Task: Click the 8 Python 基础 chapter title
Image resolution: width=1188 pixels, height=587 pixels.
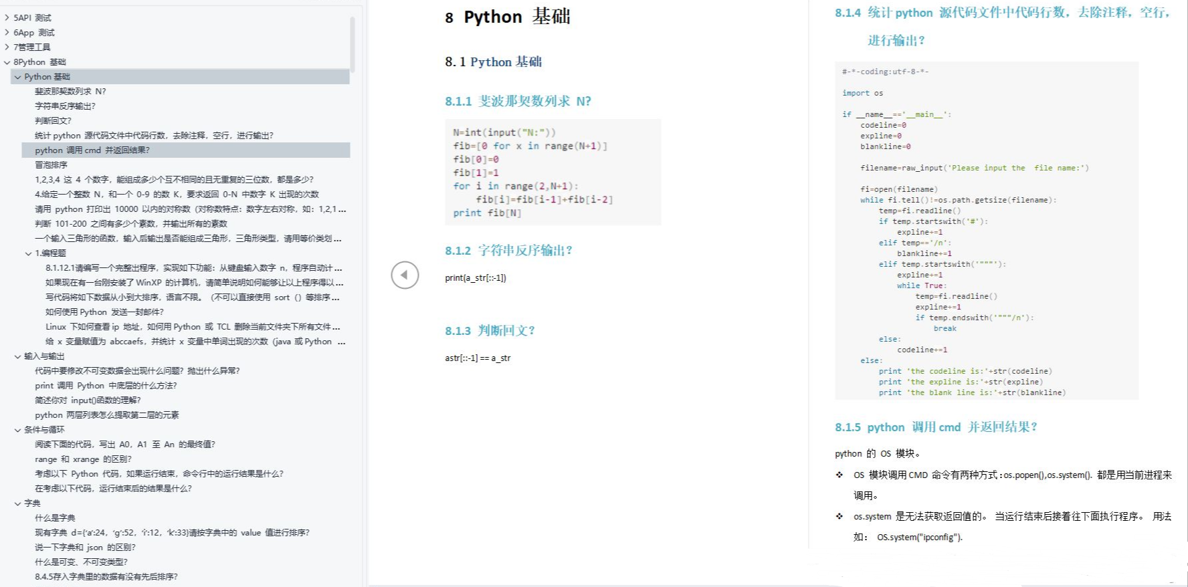Action: pos(508,17)
